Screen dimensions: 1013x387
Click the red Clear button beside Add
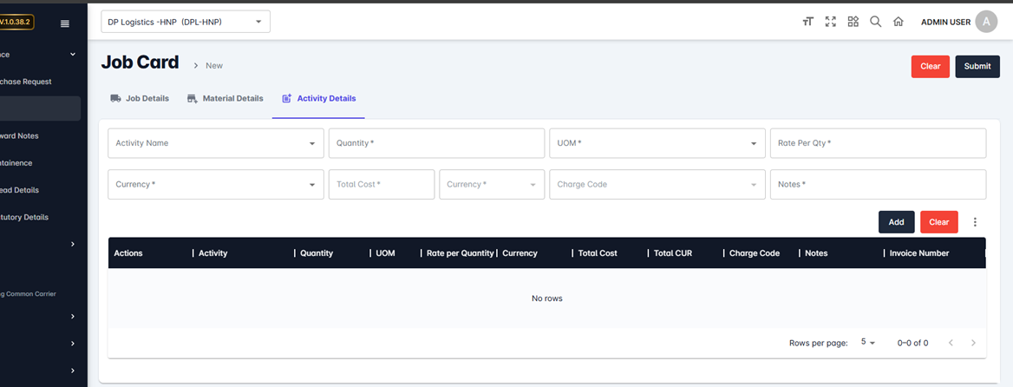coord(938,222)
